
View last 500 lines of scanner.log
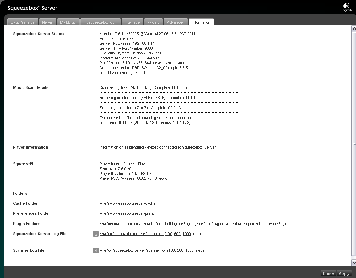[180, 251]
